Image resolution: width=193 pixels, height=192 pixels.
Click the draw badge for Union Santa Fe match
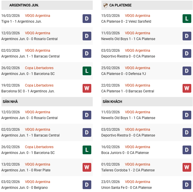(187, 185)
